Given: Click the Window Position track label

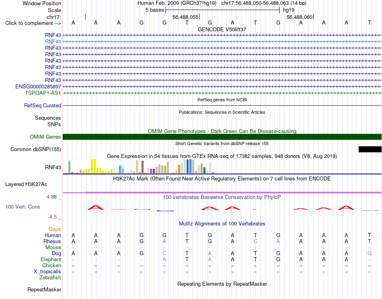Looking at the screenshot, I should pyautogui.click(x=42, y=3).
